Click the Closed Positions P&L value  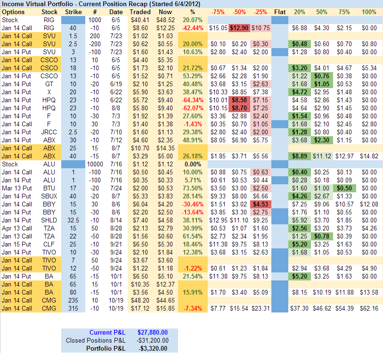click(152, 340)
